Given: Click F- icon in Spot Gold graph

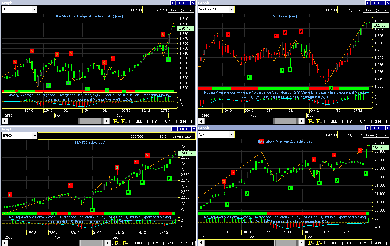Looking at the screenshot, I should [319, 121].
